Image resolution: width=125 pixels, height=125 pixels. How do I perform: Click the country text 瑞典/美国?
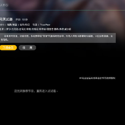12,25
